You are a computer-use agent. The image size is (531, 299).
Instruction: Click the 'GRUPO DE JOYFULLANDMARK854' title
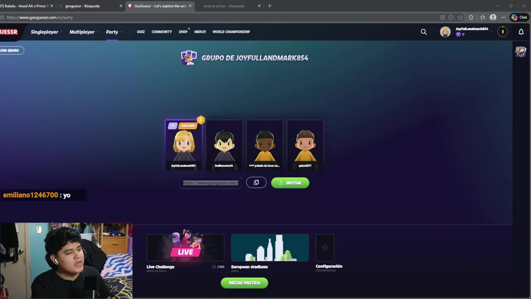coord(255,58)
